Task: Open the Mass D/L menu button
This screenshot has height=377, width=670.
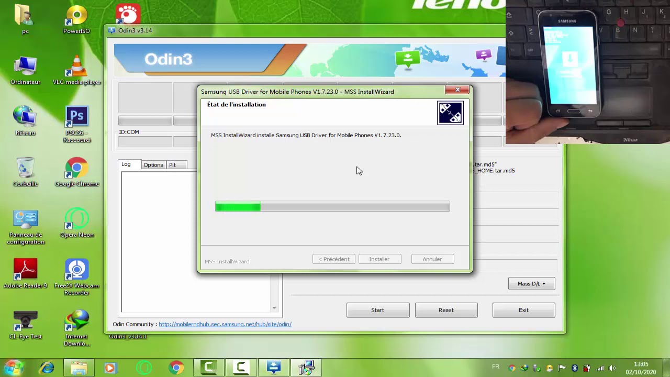Action: pyautogui.click(x=531, y=284)
